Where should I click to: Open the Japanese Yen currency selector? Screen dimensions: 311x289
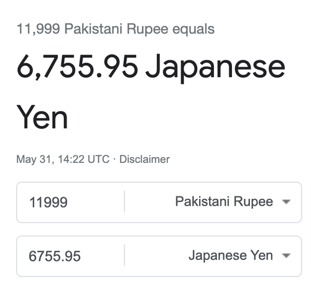click(x=213, y=255)
